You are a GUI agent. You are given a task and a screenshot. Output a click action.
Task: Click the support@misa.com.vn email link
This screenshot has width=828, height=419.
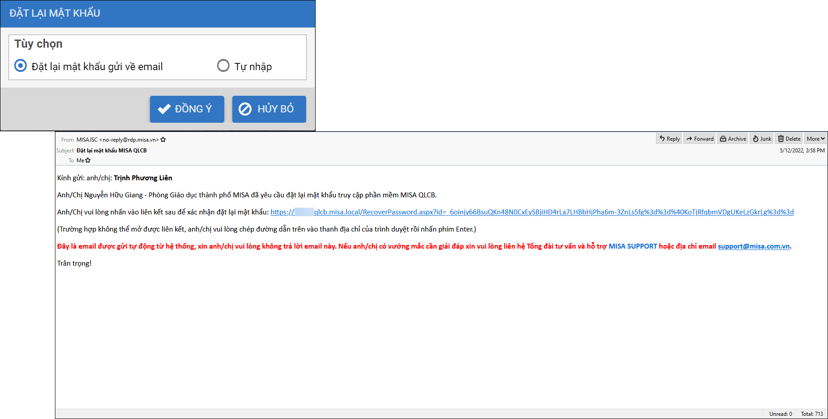point(753,246)
